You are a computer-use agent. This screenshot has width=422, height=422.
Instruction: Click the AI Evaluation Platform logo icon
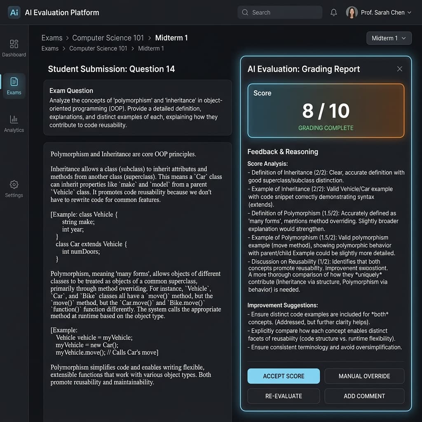point(14,12)
